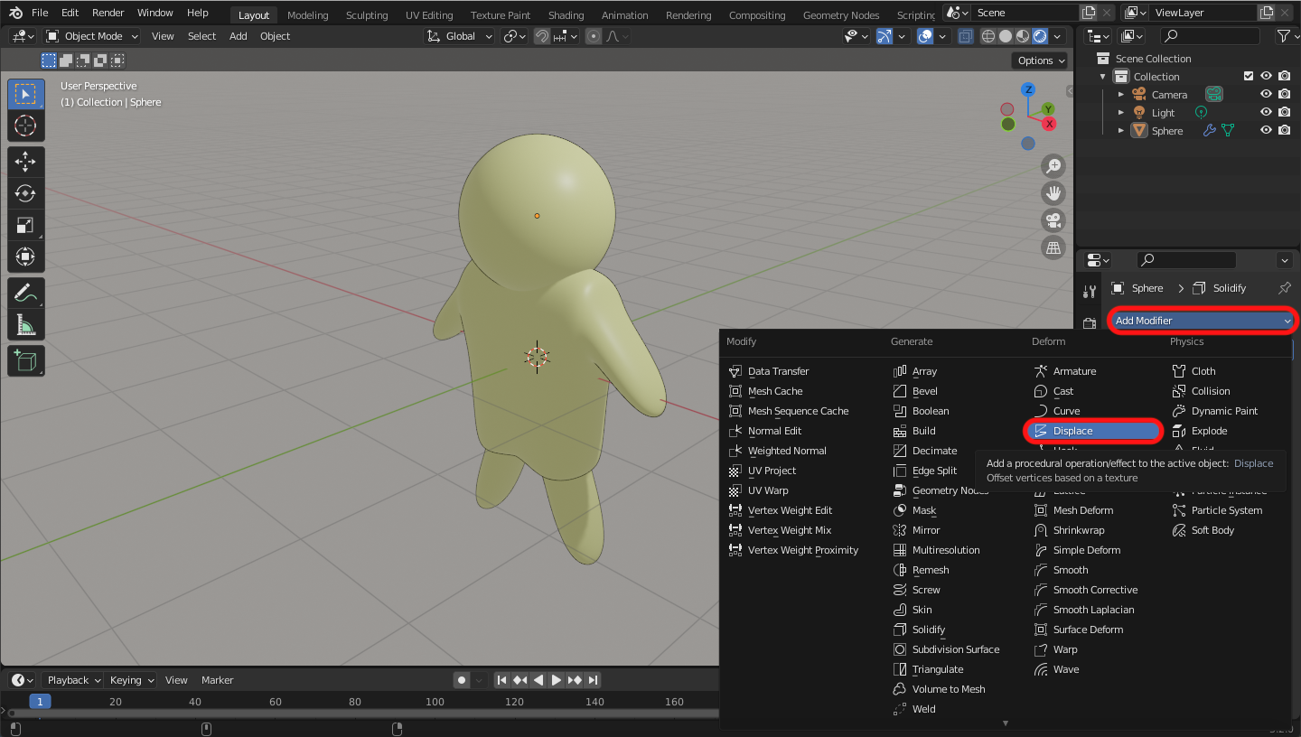Open the Keying dropdown
This screenshot has height=737, width=1301.
[131, 680]
